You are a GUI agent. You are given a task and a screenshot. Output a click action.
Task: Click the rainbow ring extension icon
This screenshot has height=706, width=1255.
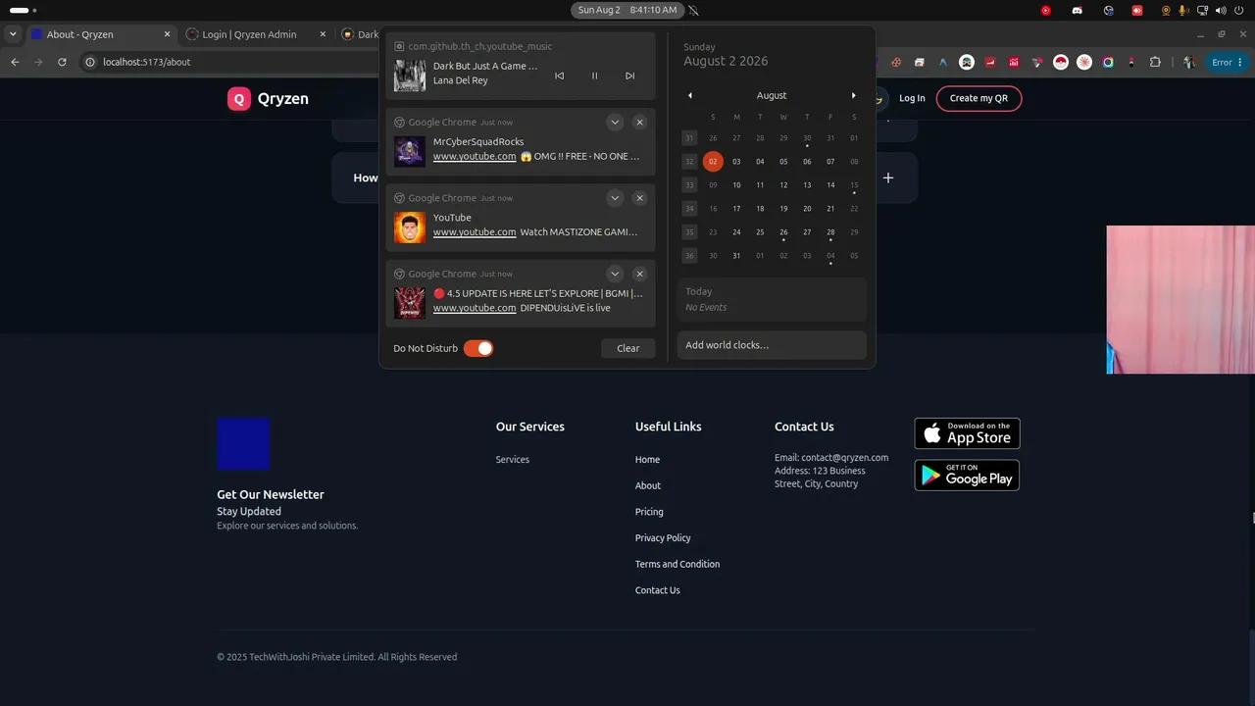point(1108,62)
